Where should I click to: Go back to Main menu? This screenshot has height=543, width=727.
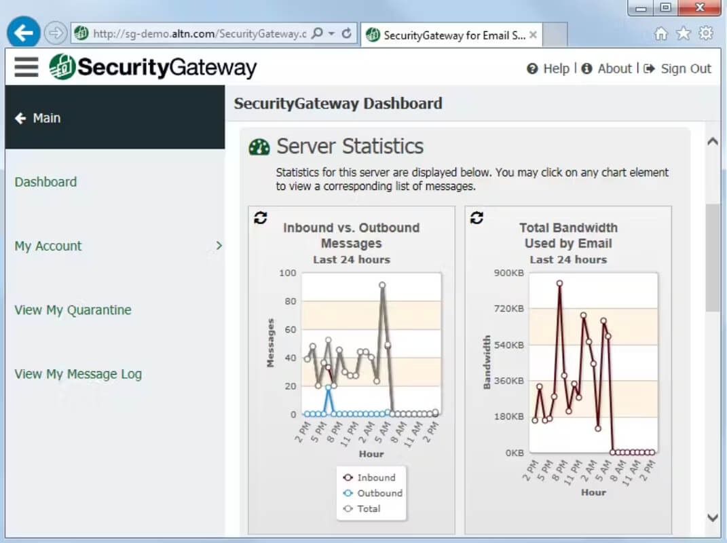(x=115, y=118)
